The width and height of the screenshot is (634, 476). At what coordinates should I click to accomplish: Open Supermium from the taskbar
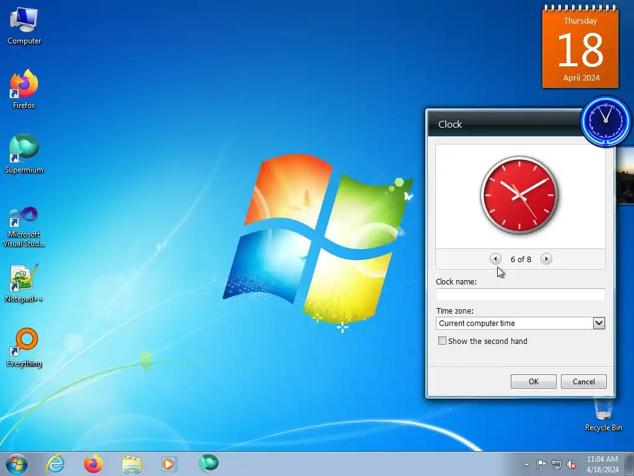(209, 463)
